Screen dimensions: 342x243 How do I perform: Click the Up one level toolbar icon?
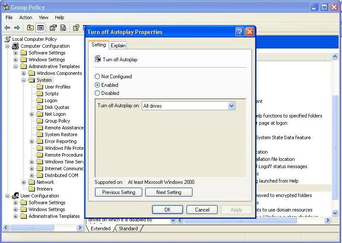30,28
